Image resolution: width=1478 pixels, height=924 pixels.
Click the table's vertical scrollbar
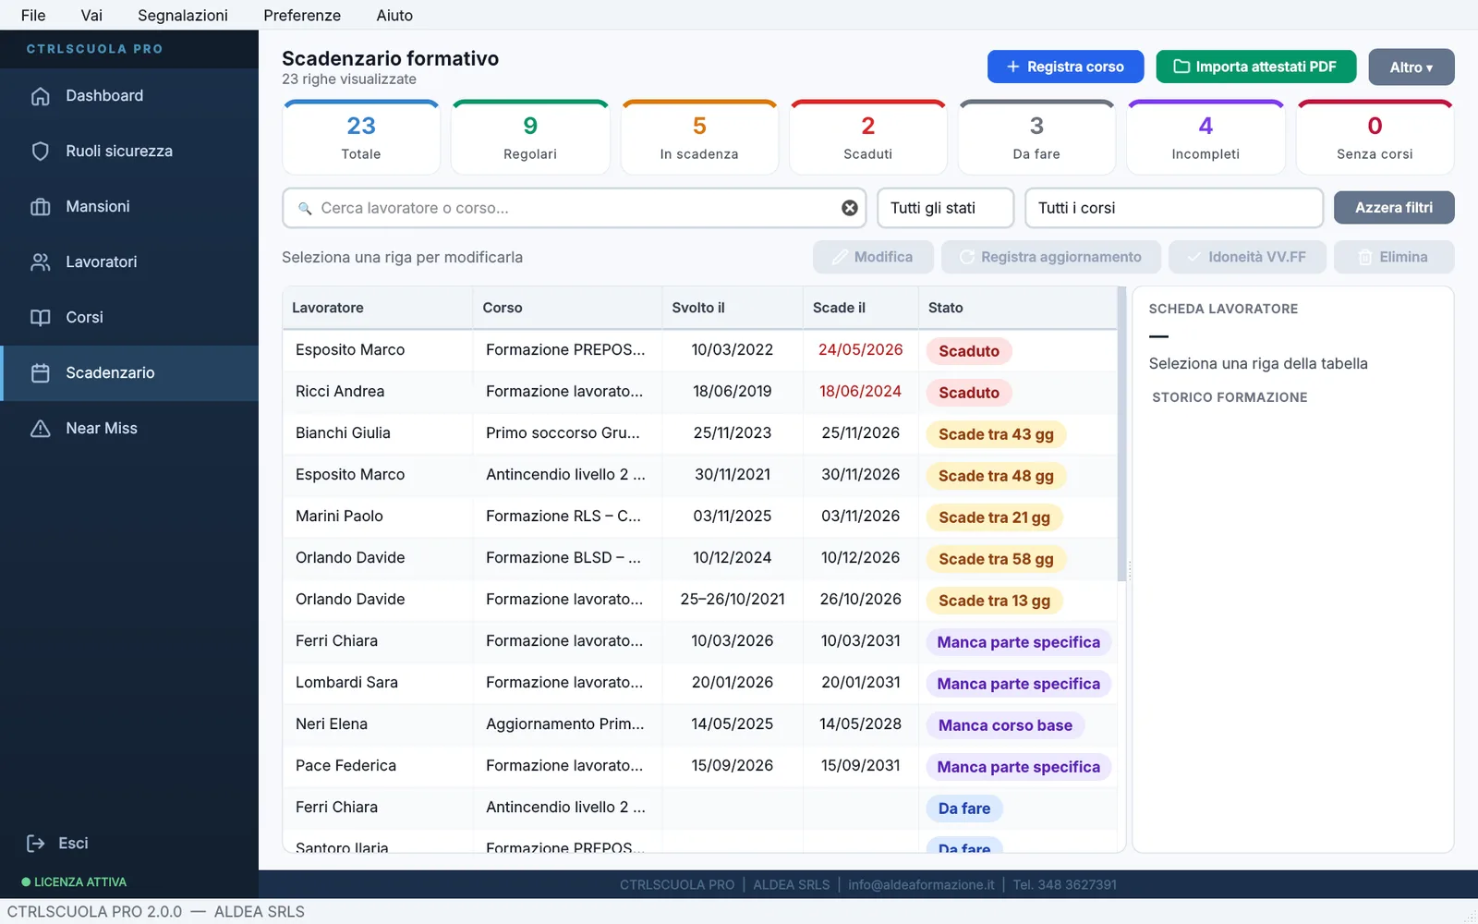pos(1122,434)
